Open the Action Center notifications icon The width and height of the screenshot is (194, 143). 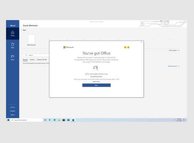pyautogui.click(x=184, y=120)
